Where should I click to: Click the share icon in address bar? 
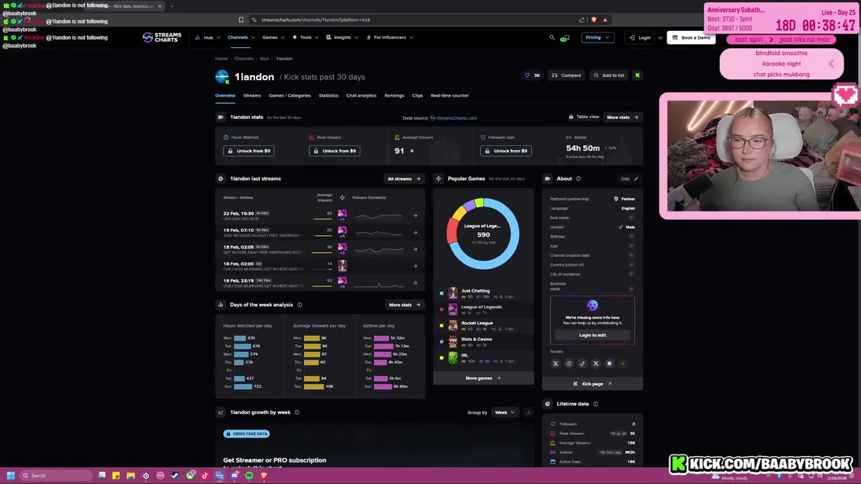coord(581,19)
